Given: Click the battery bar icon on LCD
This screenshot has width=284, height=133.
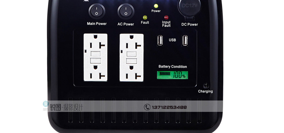Looking at the screenshot, I should 165,74.
